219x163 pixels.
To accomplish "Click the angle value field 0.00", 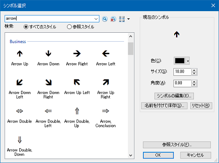I will (182, 83).
